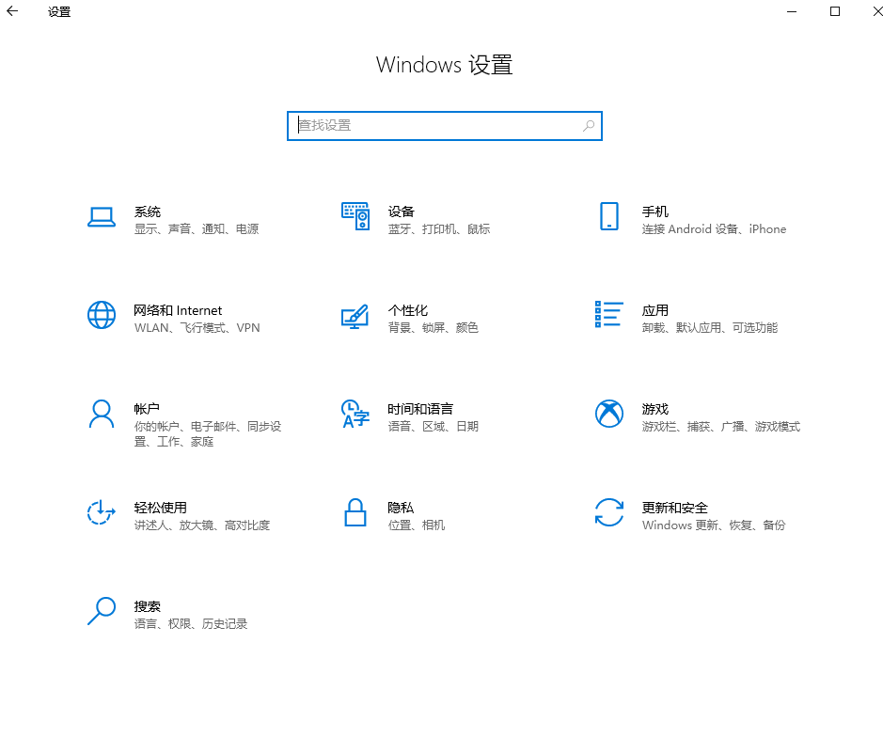This screenshot has width=883, height=737.
Task: Open 游戏 settings title
Action: coord(654,409)
